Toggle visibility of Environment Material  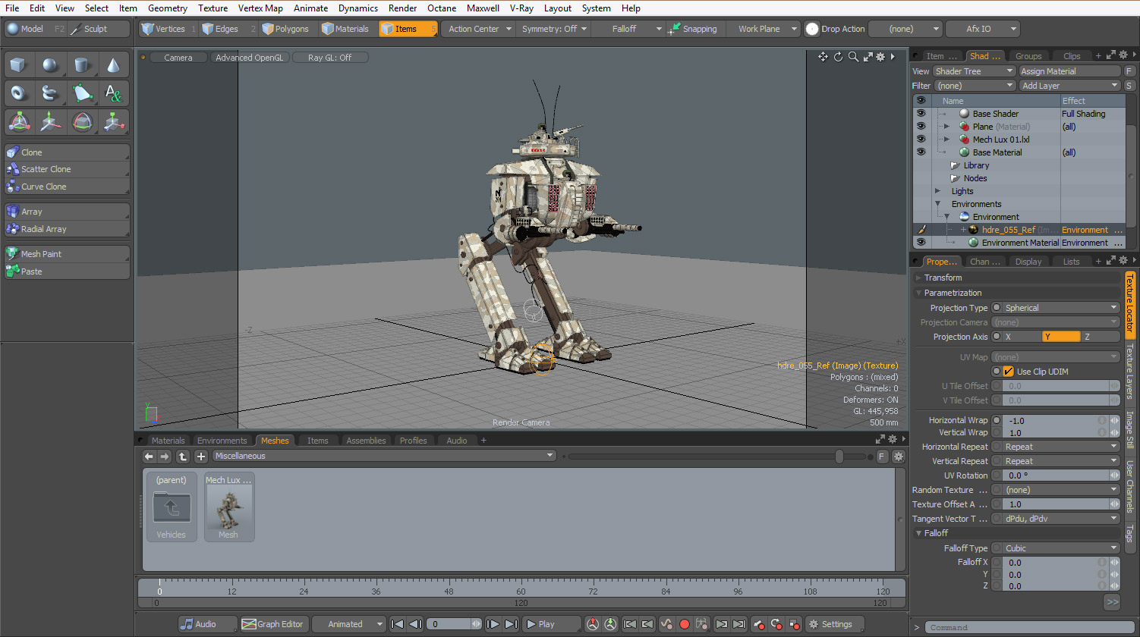(921, 243)
